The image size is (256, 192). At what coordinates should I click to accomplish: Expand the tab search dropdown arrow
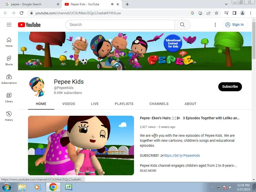tap(226, 4)
